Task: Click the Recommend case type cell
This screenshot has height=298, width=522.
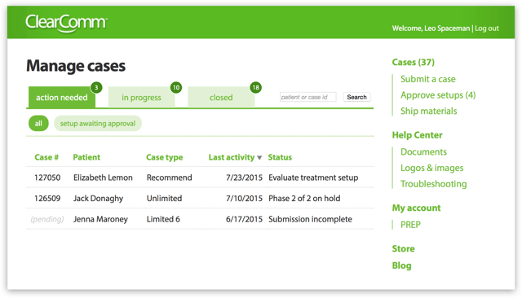Action: [x=169, y=177]
